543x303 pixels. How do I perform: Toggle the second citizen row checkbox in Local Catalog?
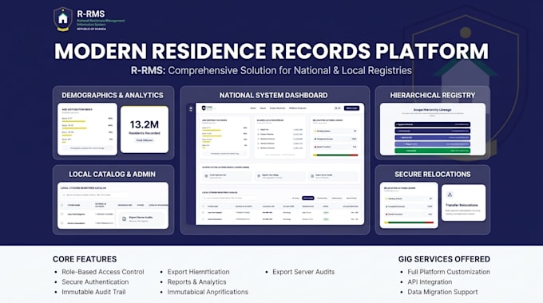[62, 223]
